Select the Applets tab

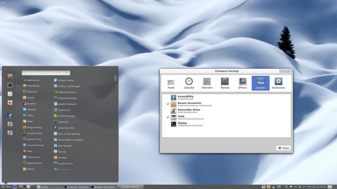pos(260,83)
